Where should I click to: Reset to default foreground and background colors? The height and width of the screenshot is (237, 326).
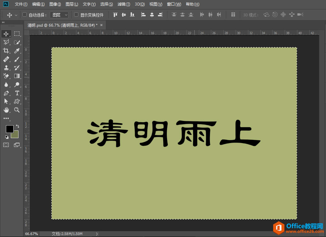pos(7,137)
